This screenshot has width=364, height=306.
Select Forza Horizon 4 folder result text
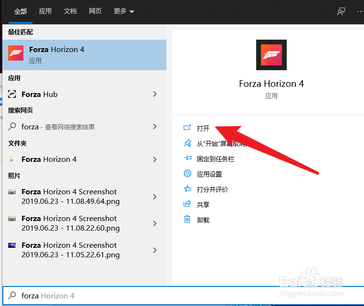click(49, 159)
